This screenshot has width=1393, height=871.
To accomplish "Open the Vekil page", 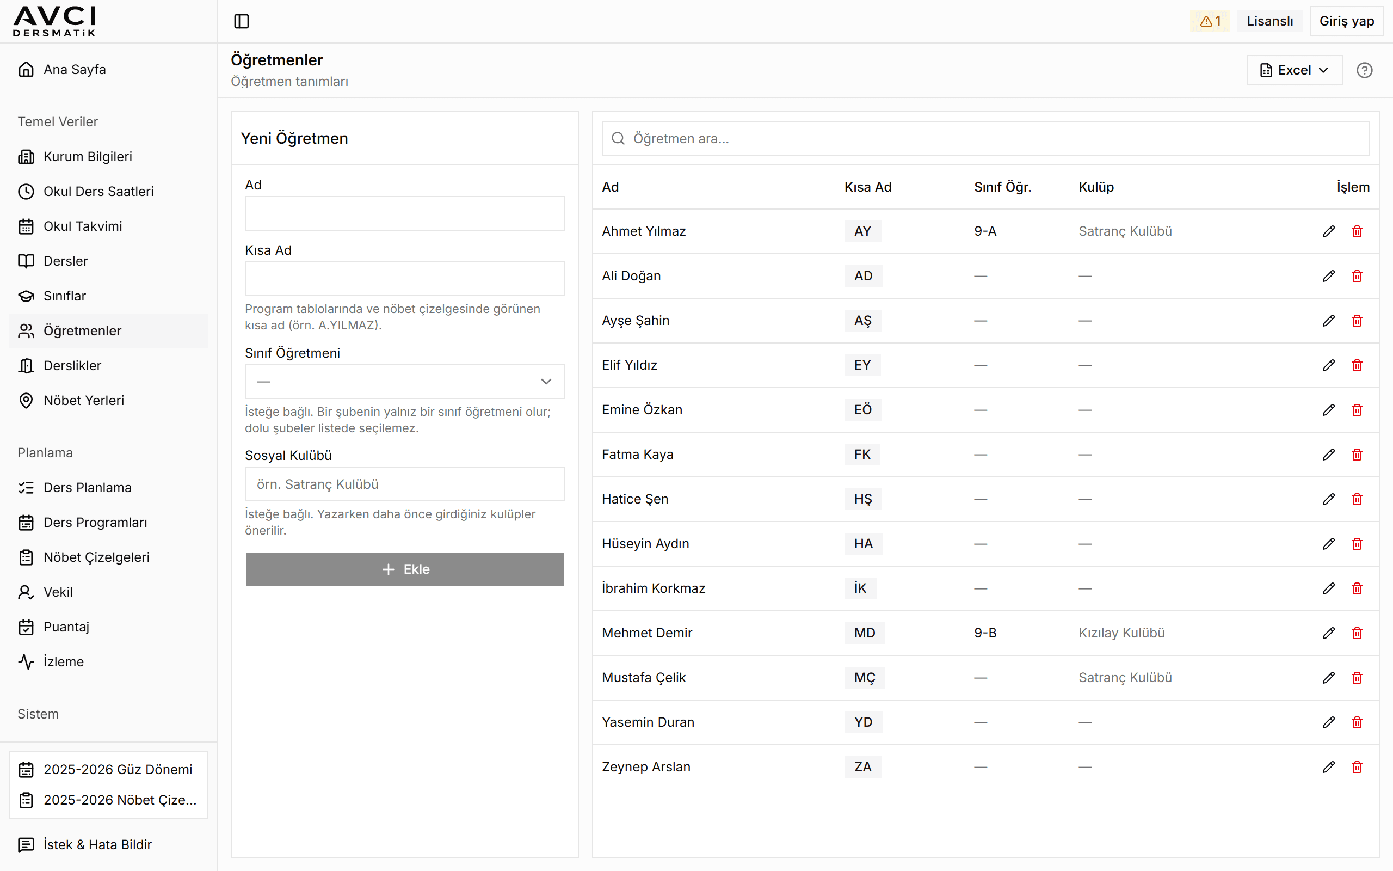I will 108,592.
